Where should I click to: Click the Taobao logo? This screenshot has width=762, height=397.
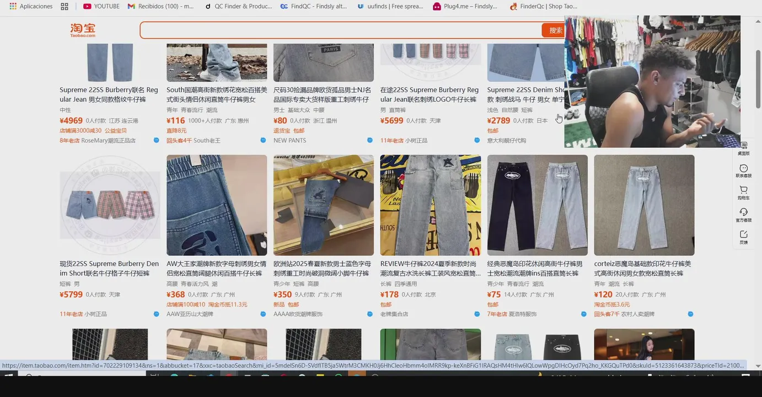pos(83,30)
